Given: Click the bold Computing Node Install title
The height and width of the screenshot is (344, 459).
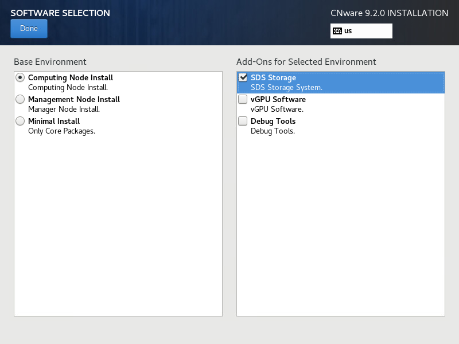Looking at the screenshot, I should point(71,77).
